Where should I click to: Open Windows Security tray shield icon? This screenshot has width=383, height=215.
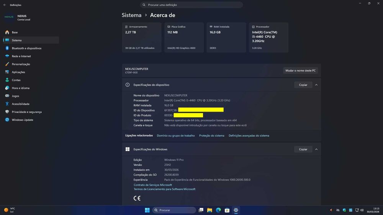(x=344, y=210)
